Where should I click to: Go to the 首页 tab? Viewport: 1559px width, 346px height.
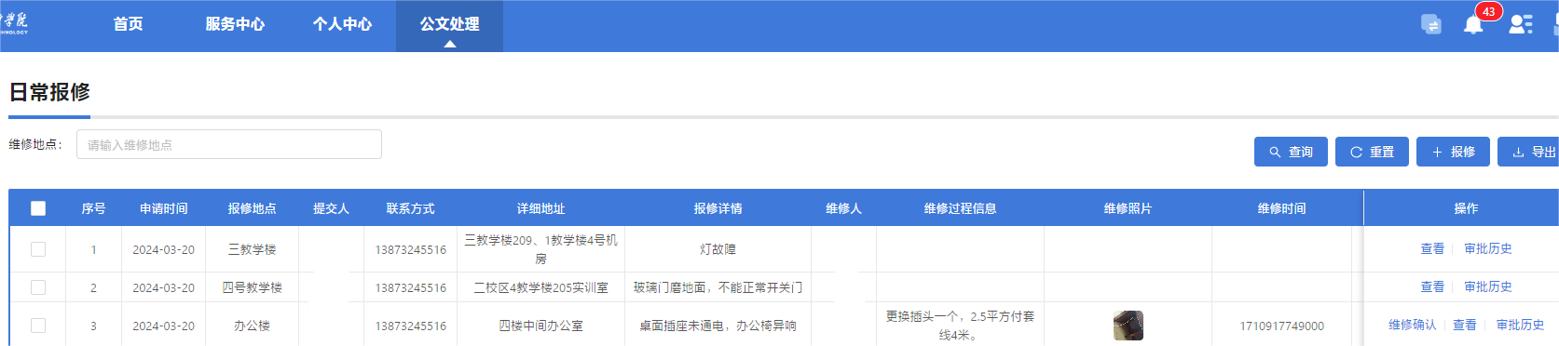(129, 24)
